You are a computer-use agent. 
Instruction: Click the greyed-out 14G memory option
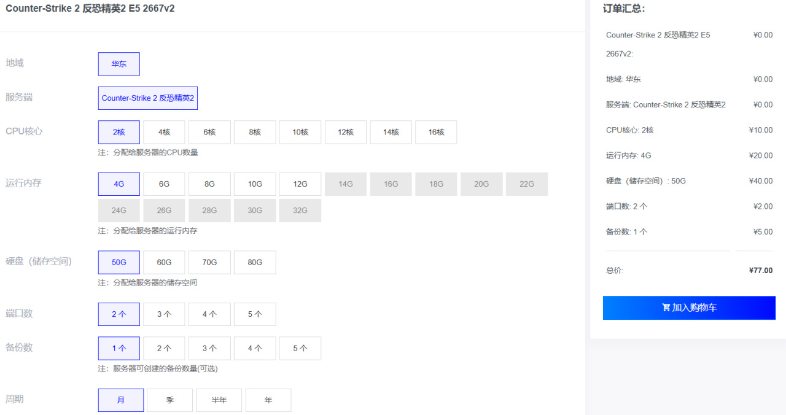click(x=346, y=184)
